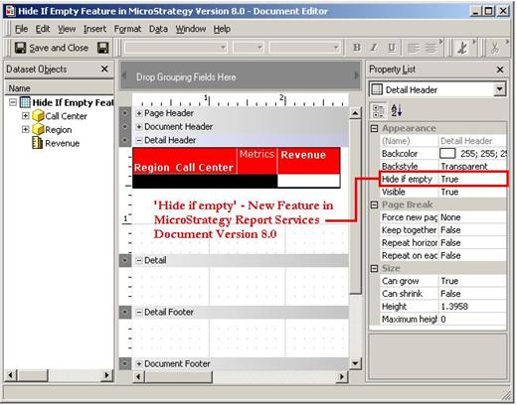Viewport: 517px width, 405px height.
Task: Open the Format menu
Action: pyautogui.click(x=127, y=29)
